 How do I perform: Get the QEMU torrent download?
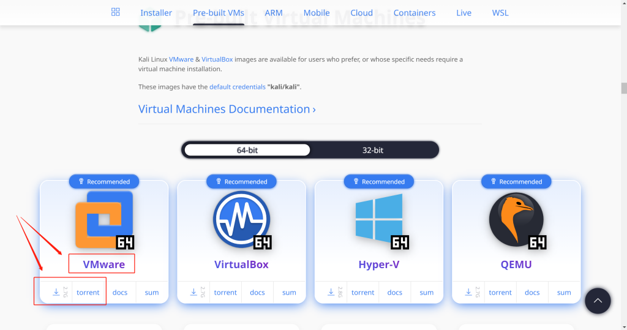click(x=500, y=293)
